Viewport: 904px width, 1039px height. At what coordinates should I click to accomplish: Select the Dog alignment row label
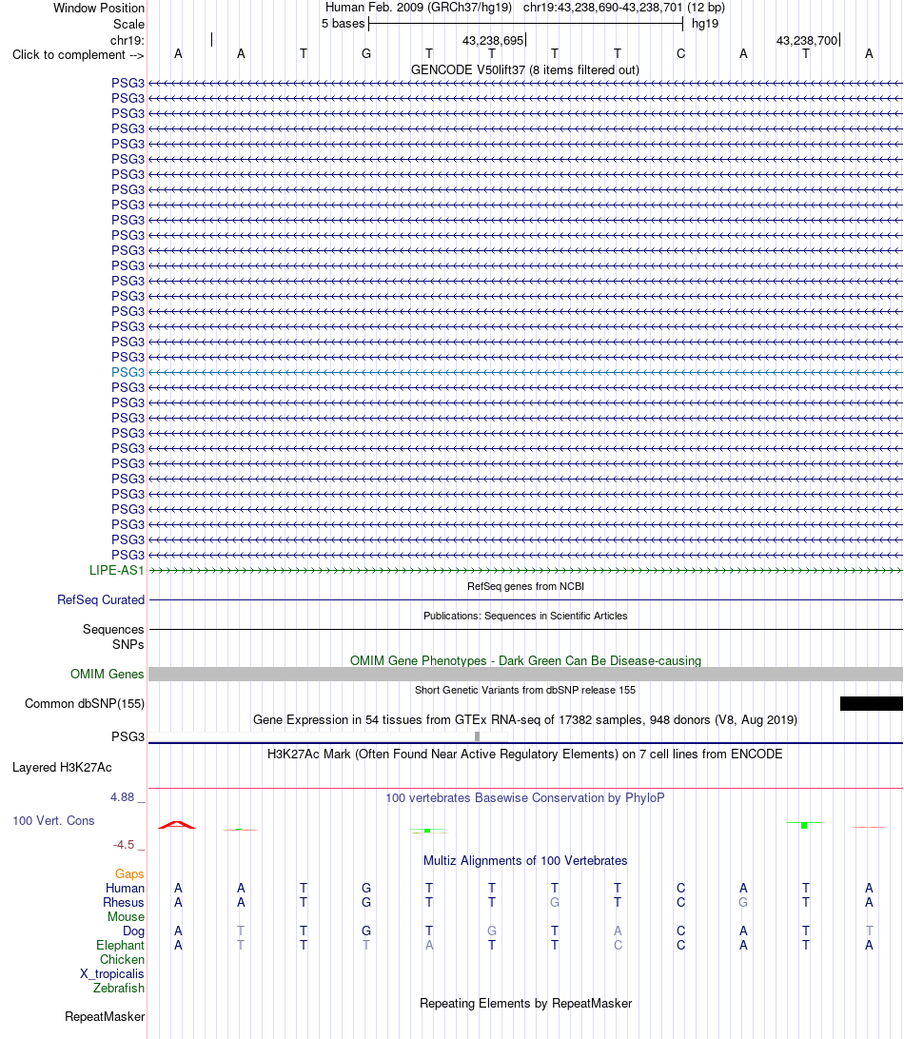(x=133, y=931)
